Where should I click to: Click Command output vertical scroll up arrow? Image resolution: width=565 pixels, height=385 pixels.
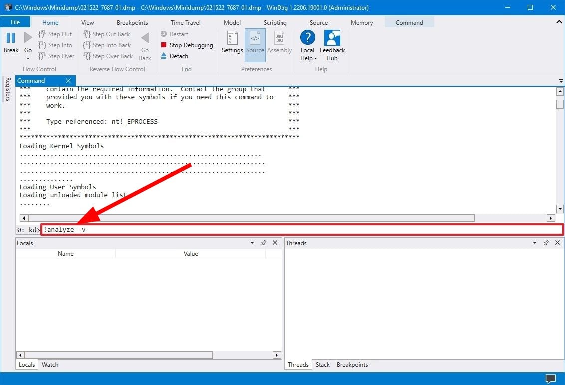[560, 91]
